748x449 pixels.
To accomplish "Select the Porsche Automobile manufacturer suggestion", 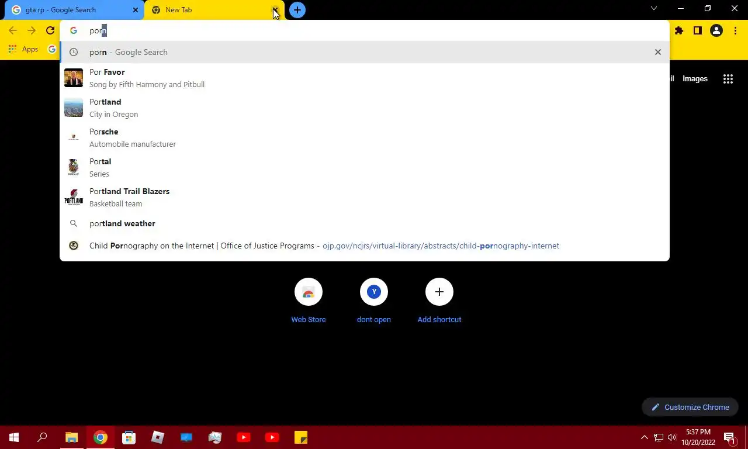I will (365, 137).
